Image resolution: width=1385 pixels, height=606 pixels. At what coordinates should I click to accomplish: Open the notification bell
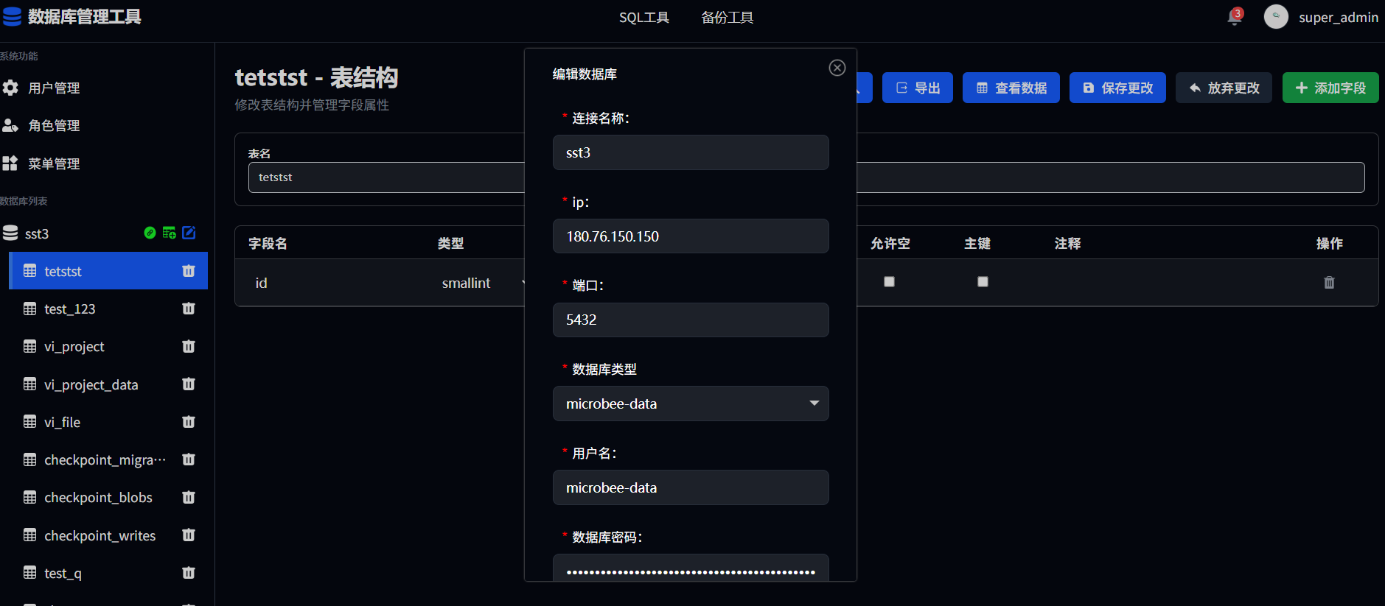1235,17
